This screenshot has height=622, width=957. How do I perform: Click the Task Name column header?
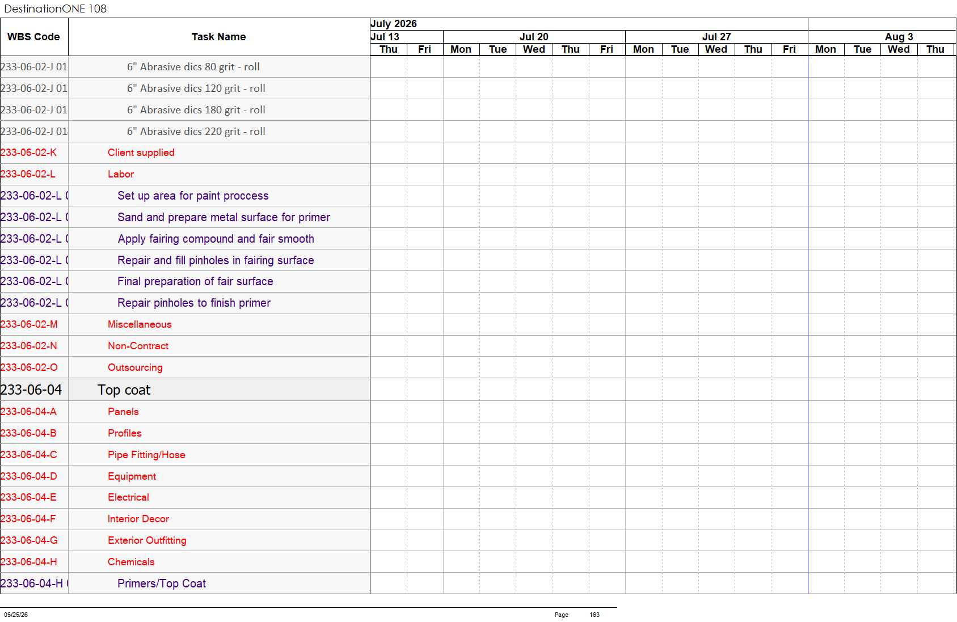[x=219, y=37]
